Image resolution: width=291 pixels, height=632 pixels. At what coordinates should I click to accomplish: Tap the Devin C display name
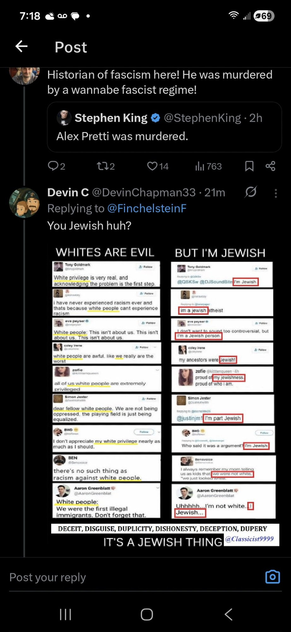coord(68,192)
